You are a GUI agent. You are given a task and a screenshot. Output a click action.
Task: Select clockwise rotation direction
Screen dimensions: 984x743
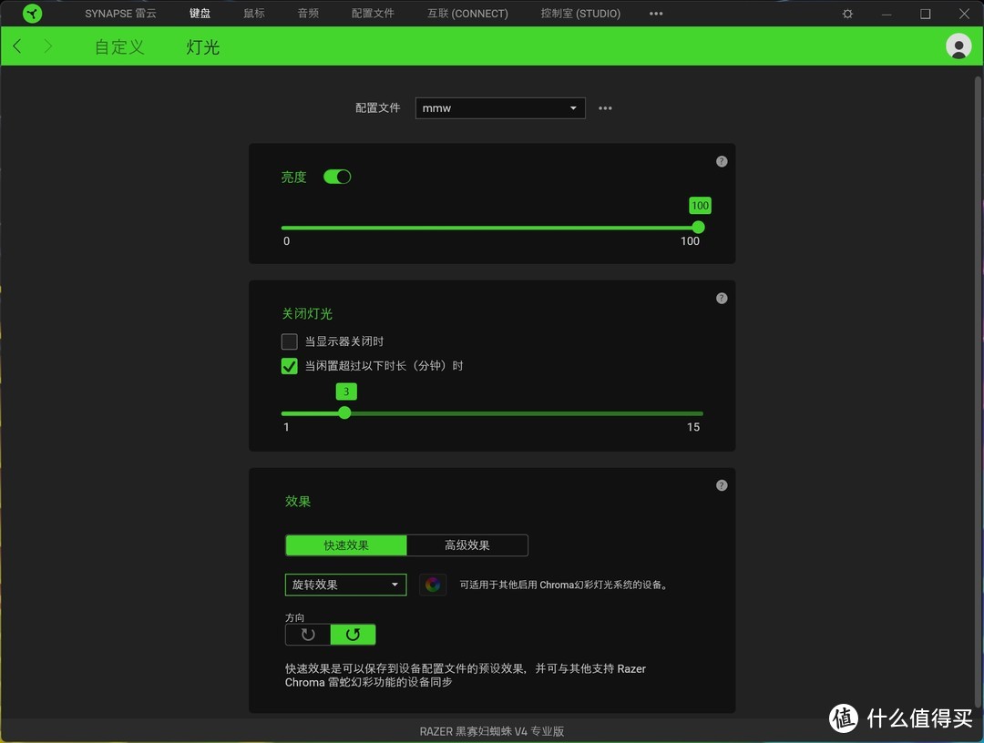tap(308, 635)
